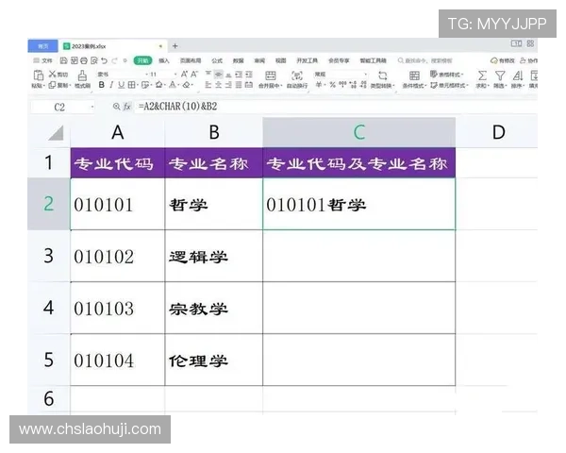Decrease font size with smaller A icon
Image resolution: width=566 pixels, height=453 pixels.
point(194,74)
